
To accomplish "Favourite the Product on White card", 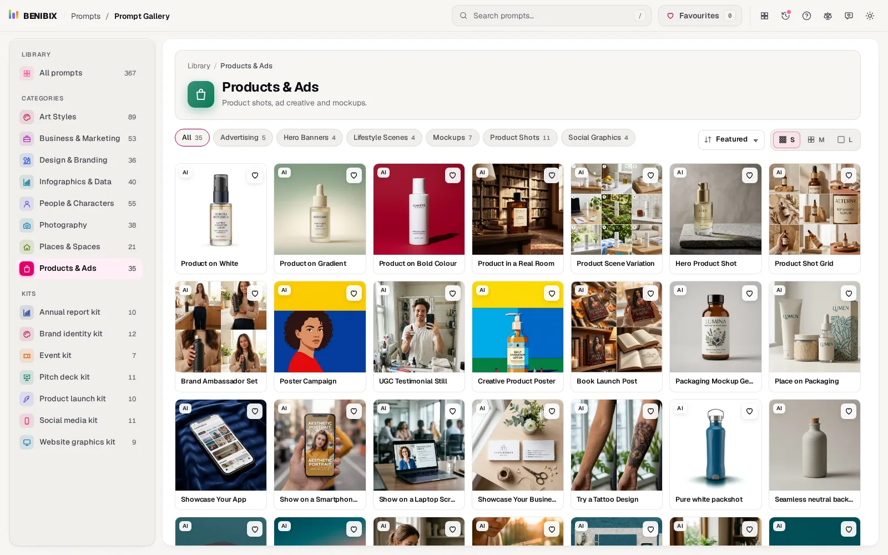I will [x=255, y=175].
